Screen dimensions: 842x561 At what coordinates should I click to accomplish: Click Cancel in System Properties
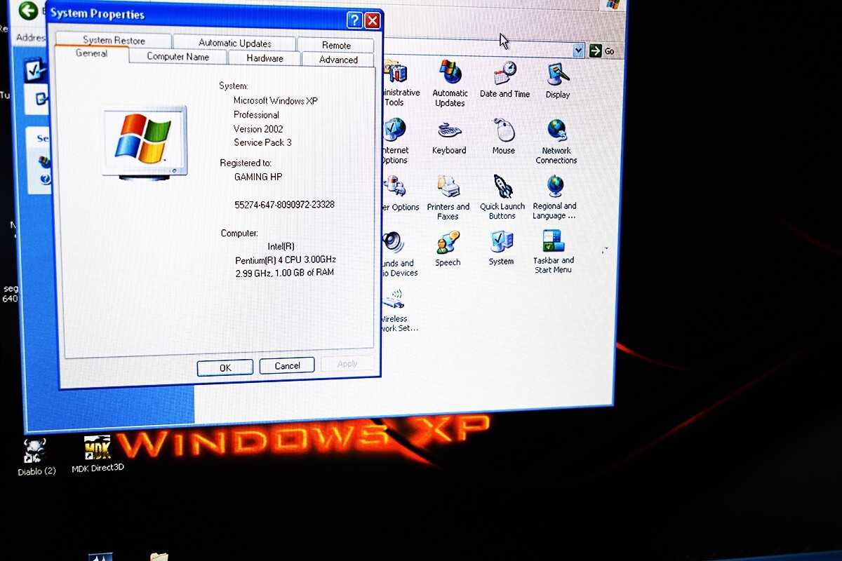287,365
